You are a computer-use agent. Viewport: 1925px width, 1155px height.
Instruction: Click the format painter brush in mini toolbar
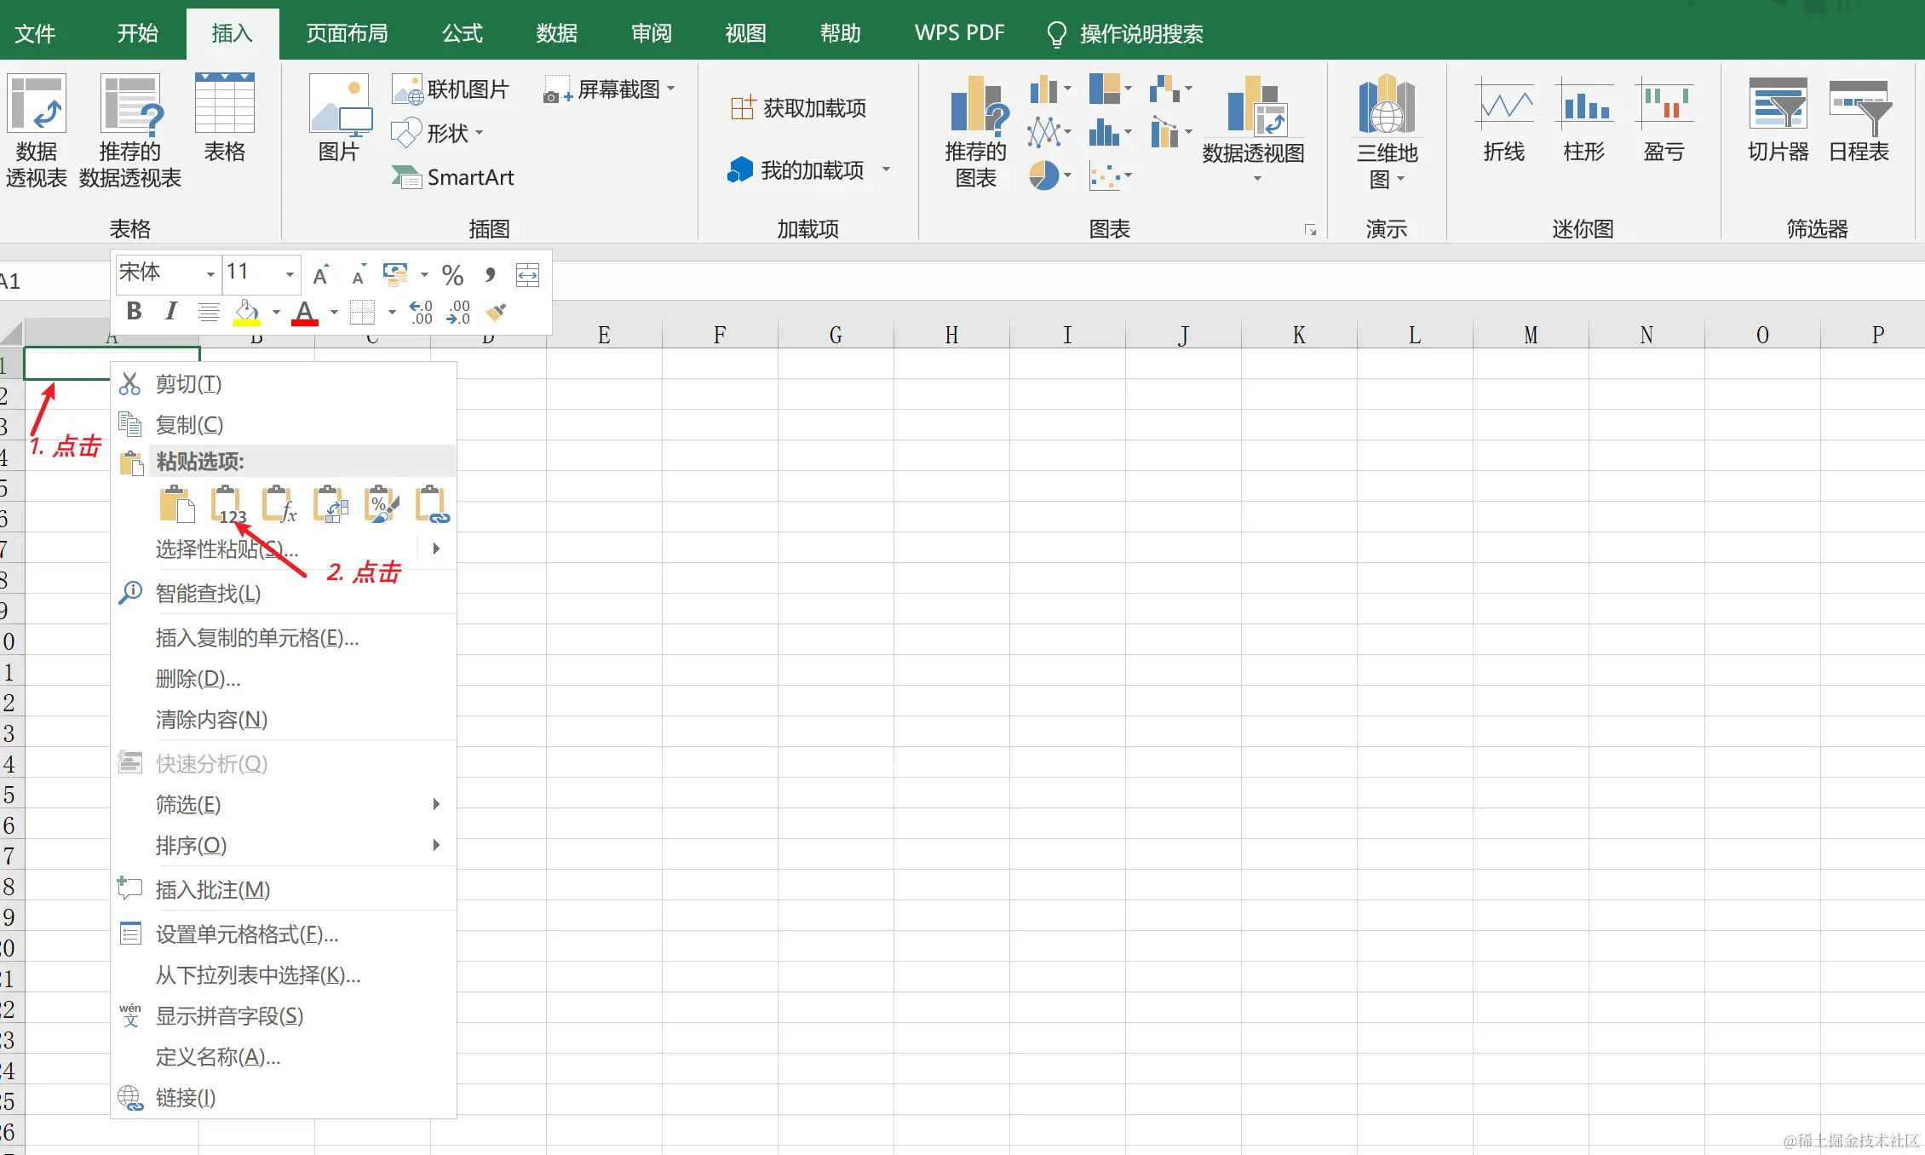point(496,313)
